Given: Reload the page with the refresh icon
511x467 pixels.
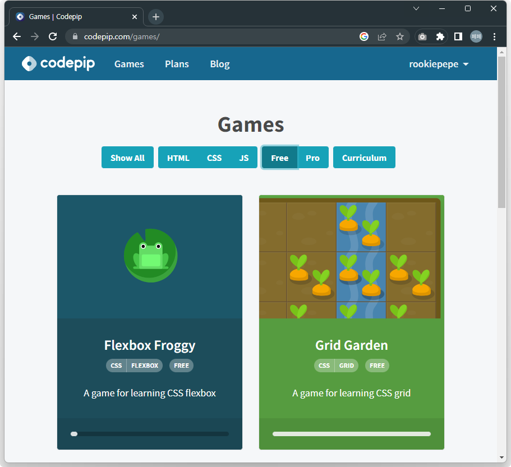Looking at the screenshot, I should pos(53,36).
